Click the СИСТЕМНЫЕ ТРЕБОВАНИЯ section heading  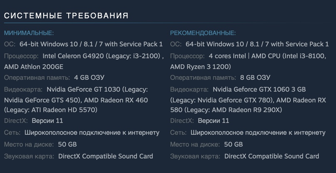[x=66, y=16]
